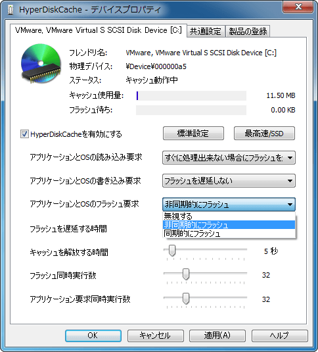This screenshot has width=318, height=352.
Task: Click the キャッシュを解放する時間 slider thumb
Action: (172, 250)
